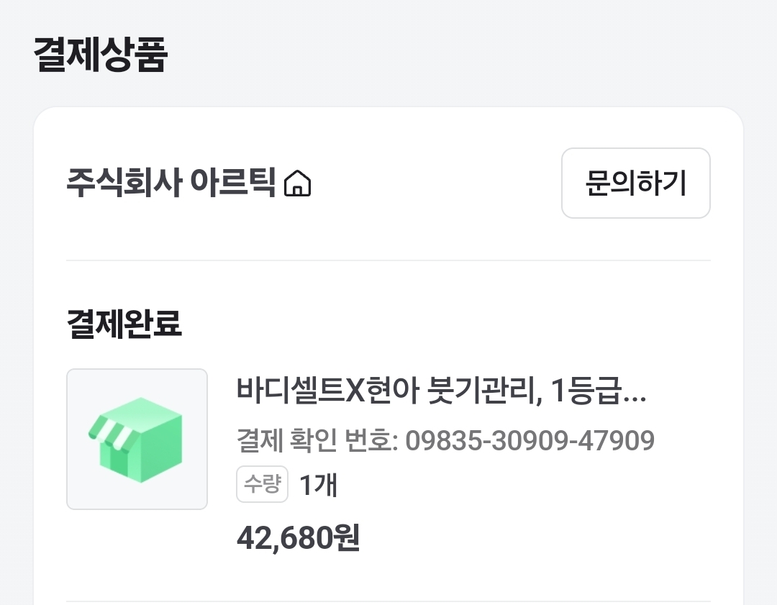
Task: Click the 42,680원 price text
Action: click(x=298, y=537)
